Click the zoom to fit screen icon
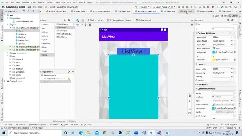242x136 pixels. (189, 113)
